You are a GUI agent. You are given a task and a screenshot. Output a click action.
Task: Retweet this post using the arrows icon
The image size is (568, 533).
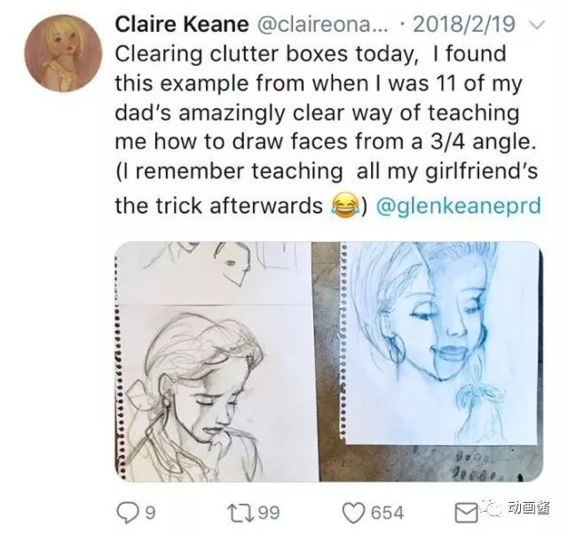[241, 512]
